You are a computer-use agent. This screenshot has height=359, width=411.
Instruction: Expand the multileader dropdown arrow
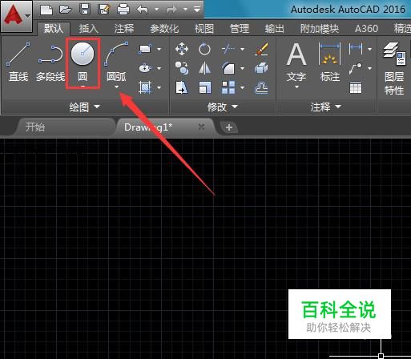tap(370, 68)
